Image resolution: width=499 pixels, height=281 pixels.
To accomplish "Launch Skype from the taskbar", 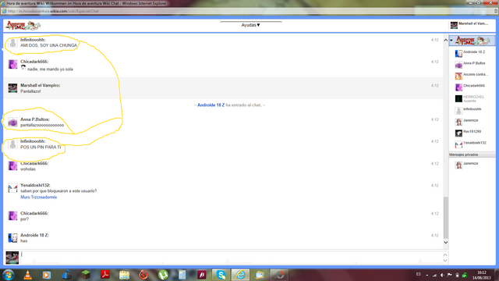I will tap(221, 275).
